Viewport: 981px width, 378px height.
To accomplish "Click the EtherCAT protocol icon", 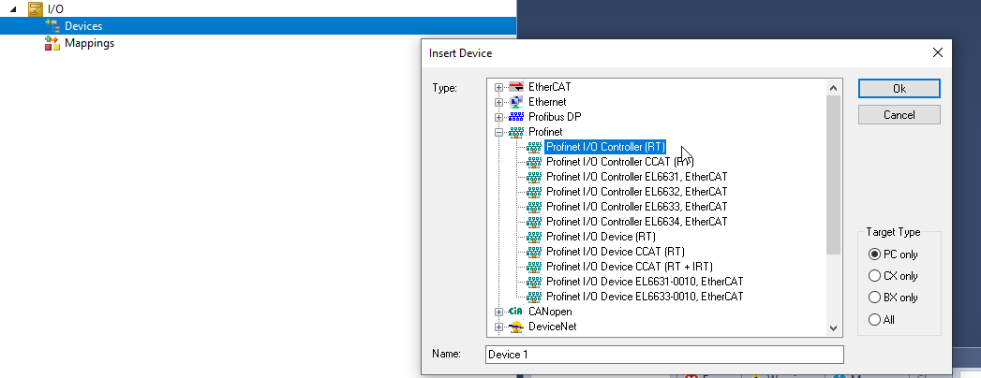I will [x=515, y=87].
